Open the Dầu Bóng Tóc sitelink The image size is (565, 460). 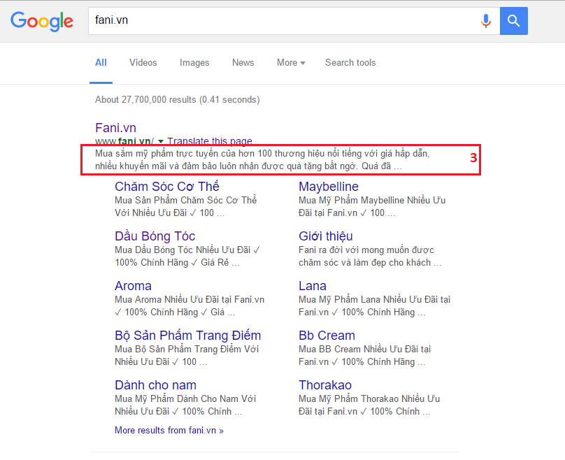tap(155, 236)
